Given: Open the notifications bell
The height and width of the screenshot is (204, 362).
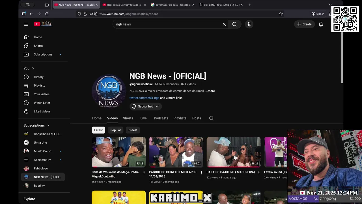Looking at the screenshot, I should pyautogui.click(x=321, y=24).
